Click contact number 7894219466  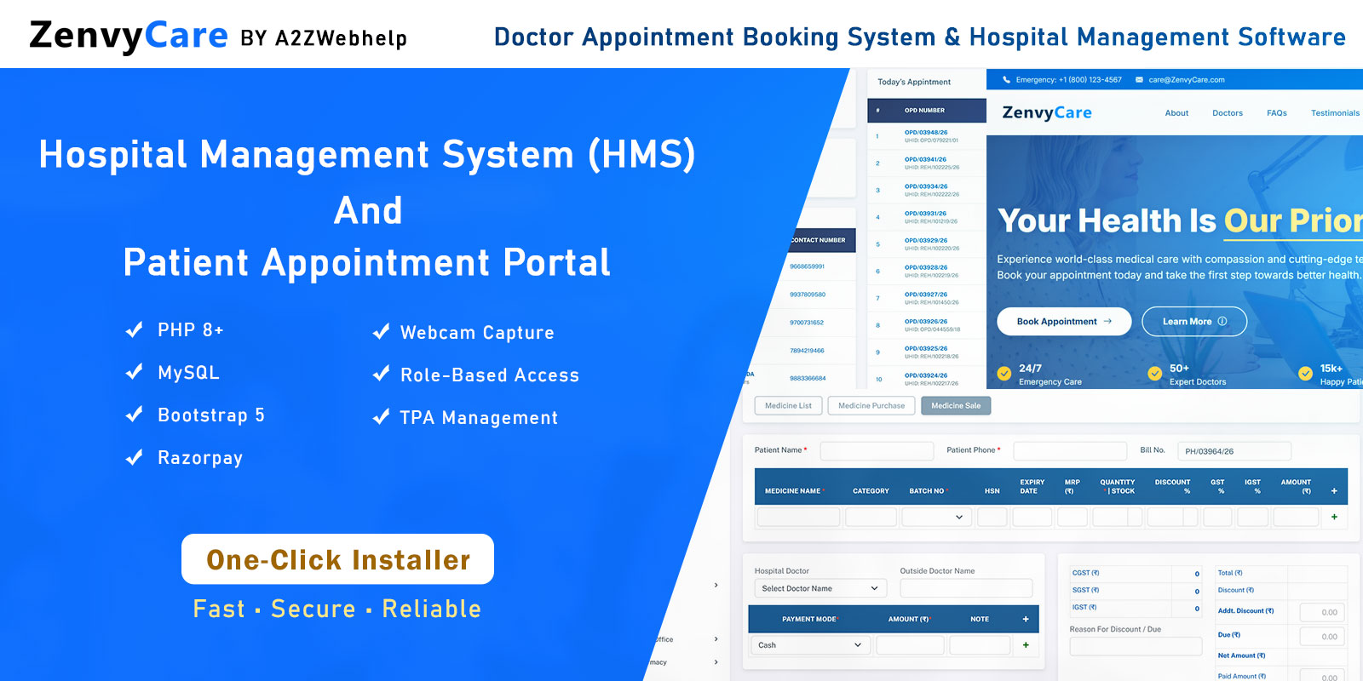coord(807,351)
